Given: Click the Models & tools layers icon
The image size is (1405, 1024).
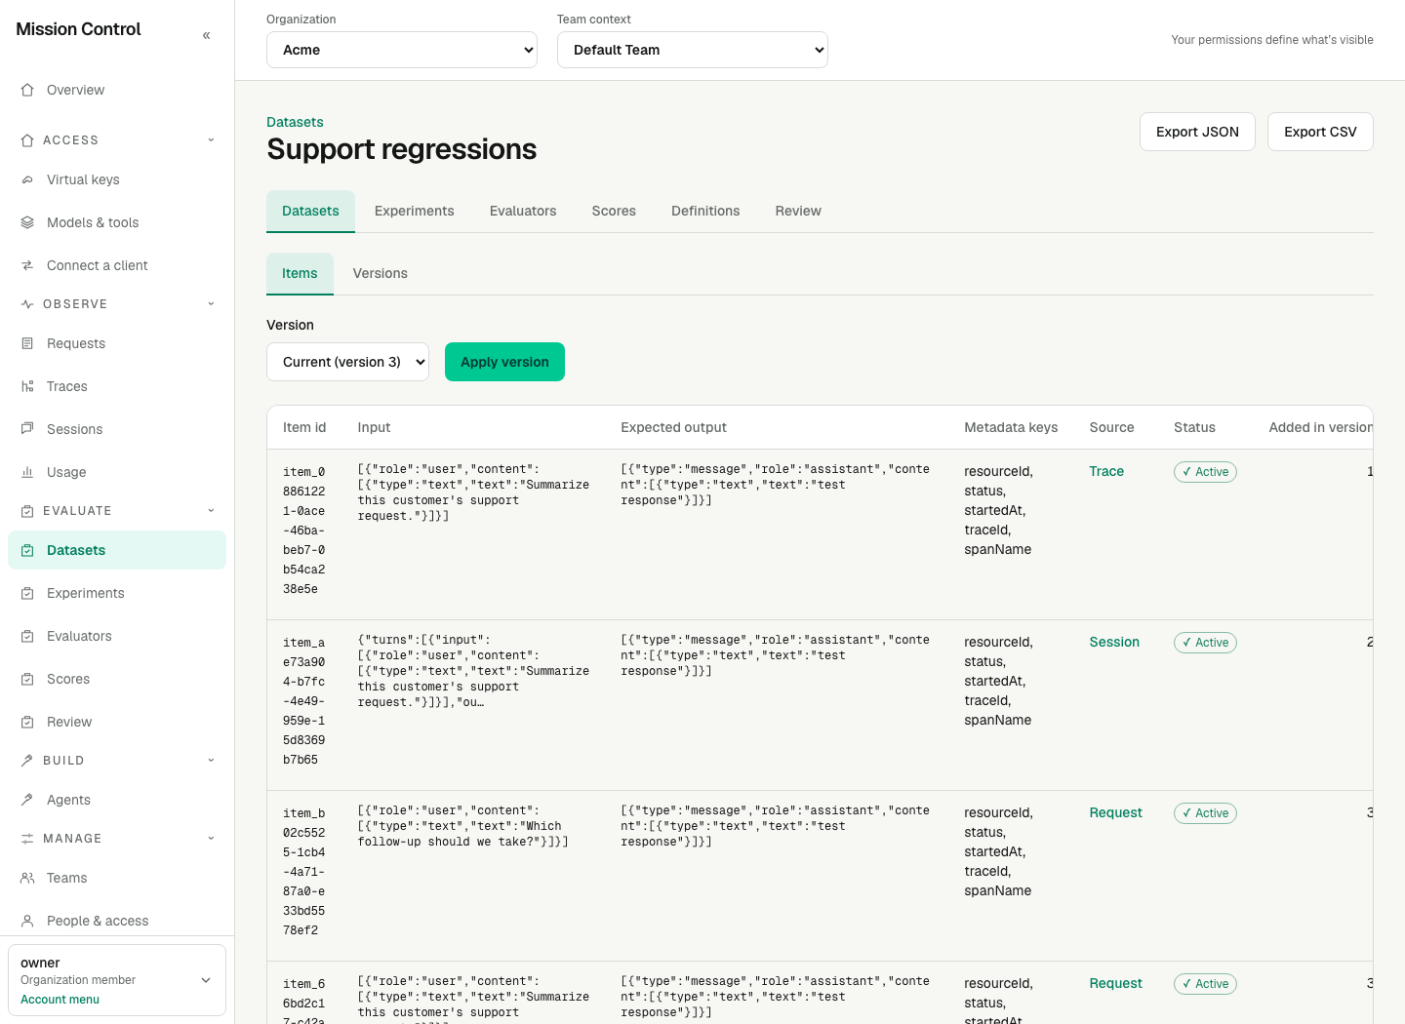Looking at the screenshot, I should (x=27, y=222).
